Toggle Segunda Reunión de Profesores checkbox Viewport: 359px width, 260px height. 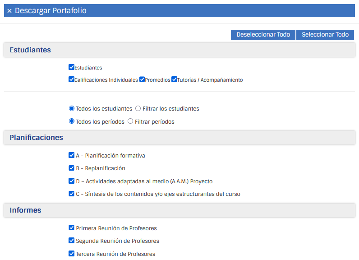click(x=71, y=241)
